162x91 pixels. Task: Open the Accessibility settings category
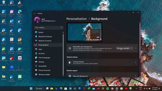coord(48,66)
